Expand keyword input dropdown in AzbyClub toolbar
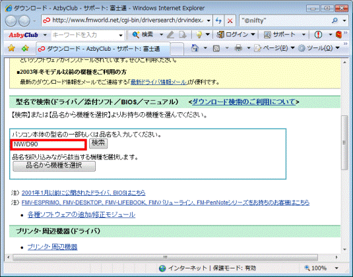Image resolution: width=353 pixels, height=277 pixels. pos(121,35)
